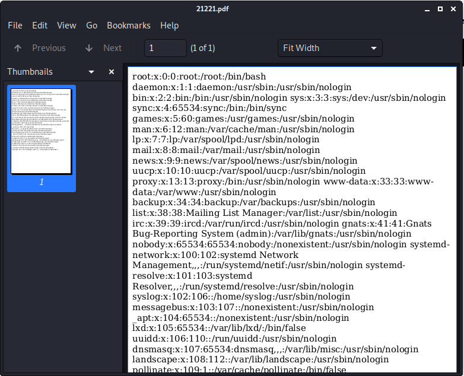This screenshot has width=464, height=376.
Task: Click the root:x:0:0 line in the document
Action: pyautogui.click(x=199, y=77)
